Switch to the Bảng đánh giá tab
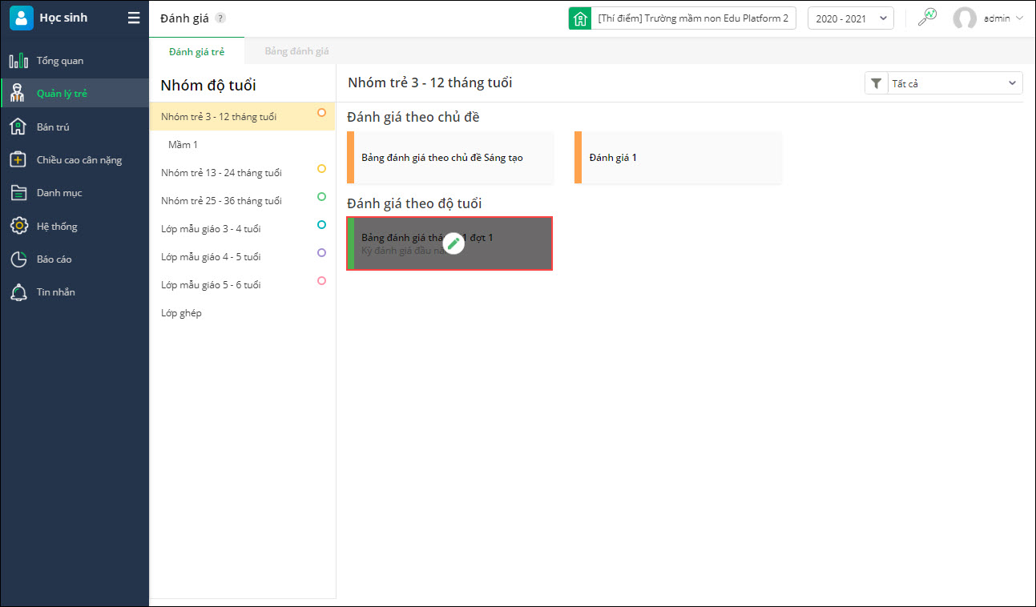Screen dimensions: 1036x607 coord(297,51)
